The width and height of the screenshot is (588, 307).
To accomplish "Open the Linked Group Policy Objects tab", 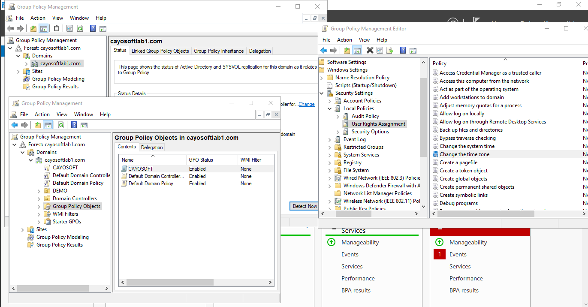I will coord(160,51).
